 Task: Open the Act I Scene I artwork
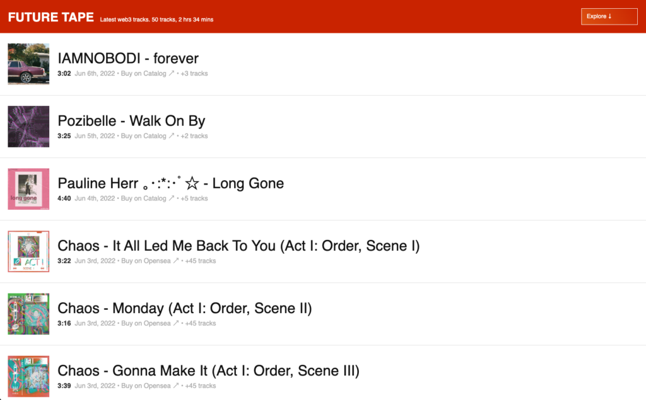(28, 251)
